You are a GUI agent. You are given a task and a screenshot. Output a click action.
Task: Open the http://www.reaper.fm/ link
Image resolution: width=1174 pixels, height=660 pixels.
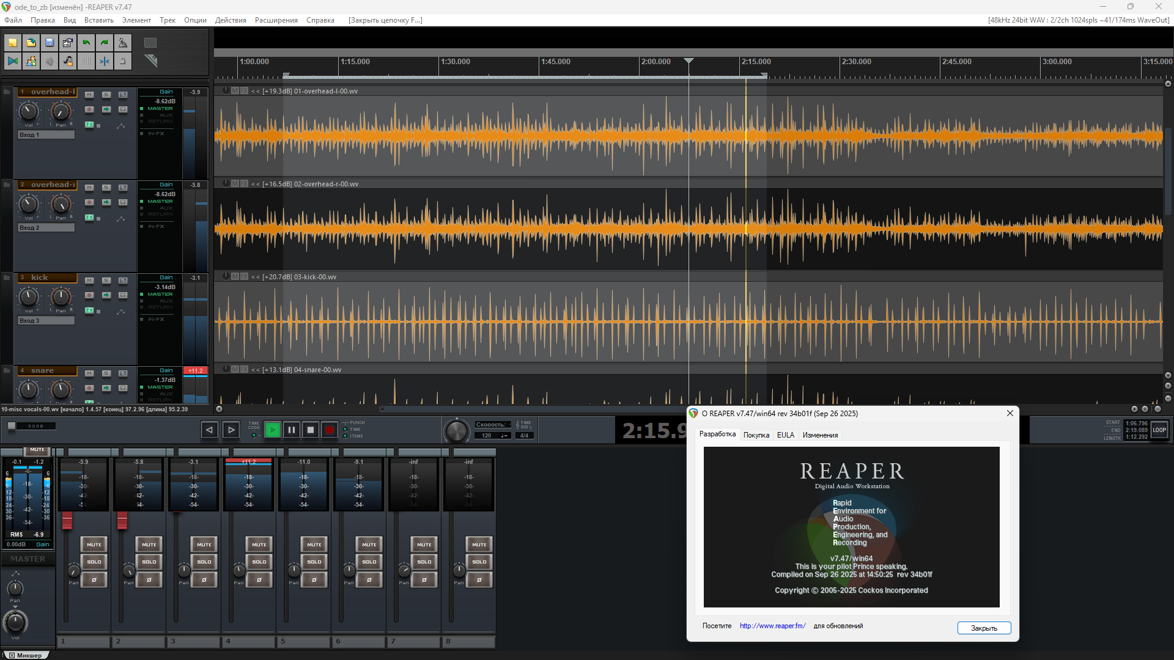pos(772,626)
